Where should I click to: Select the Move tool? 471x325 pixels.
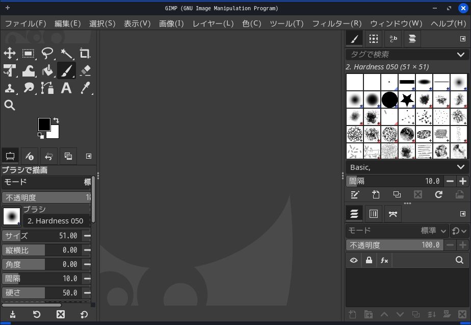[x=10, y=54]
